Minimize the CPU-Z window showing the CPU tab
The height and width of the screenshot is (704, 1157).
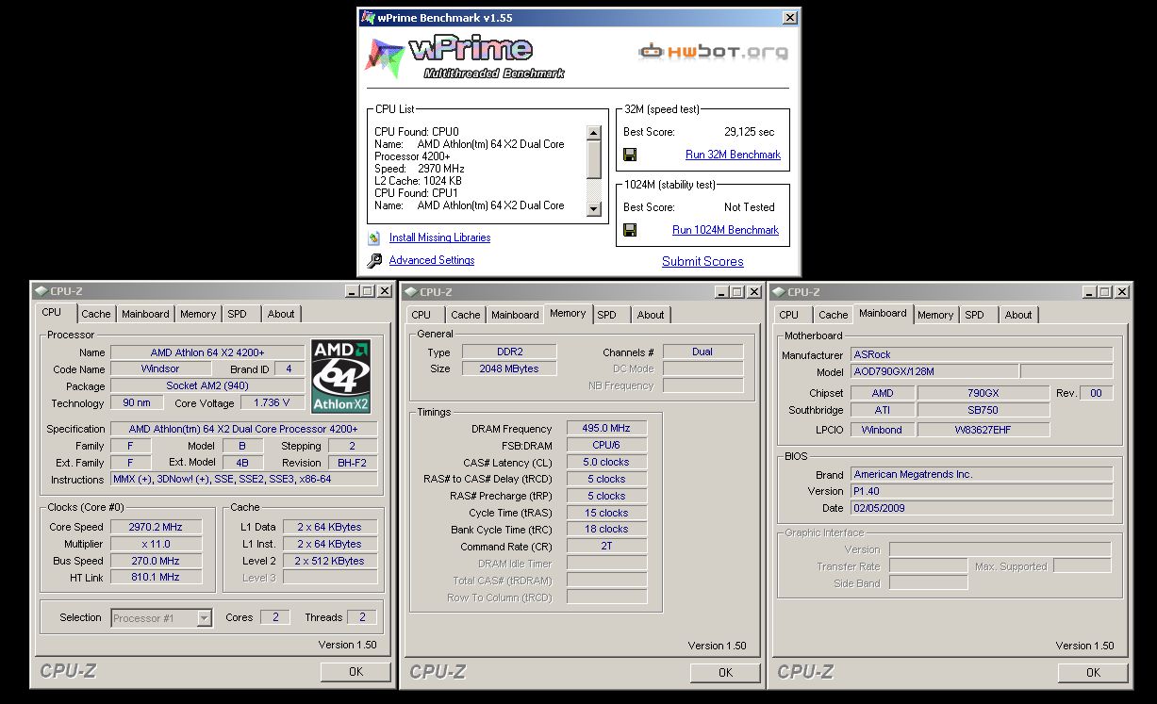click(x=352, y=291)
